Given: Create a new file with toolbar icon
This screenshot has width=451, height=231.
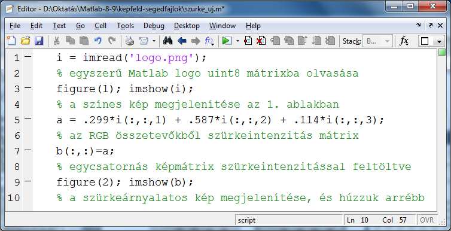Looking at the screenshot, I should click(x=11, y=41).
